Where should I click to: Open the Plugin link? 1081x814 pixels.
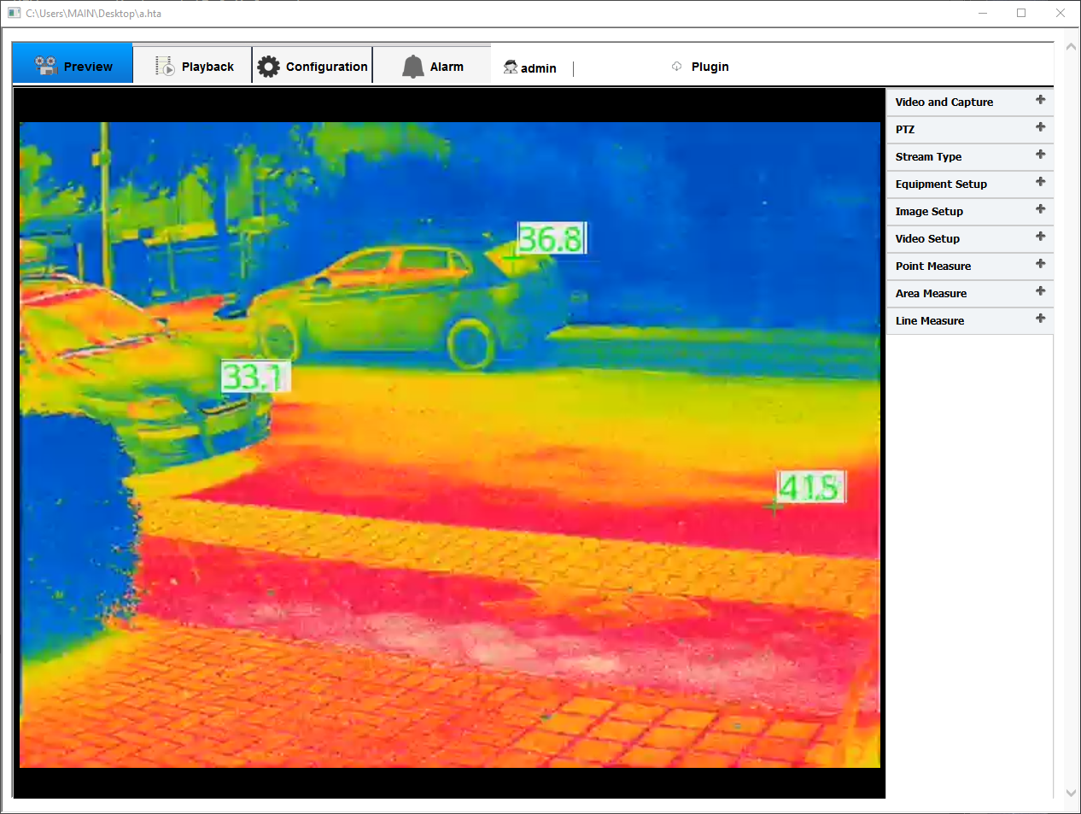(710, 67)
